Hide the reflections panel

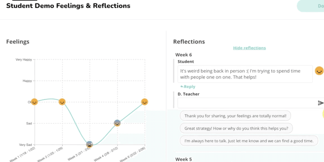(249, 48)
